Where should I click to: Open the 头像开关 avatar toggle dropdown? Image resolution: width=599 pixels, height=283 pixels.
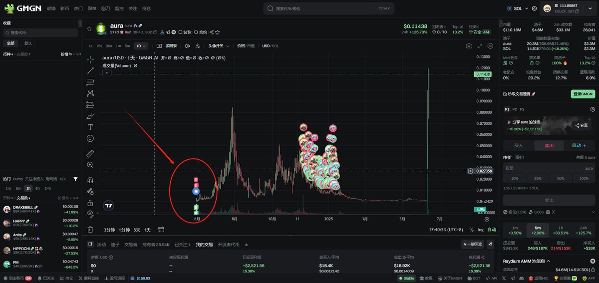(219, 45)
